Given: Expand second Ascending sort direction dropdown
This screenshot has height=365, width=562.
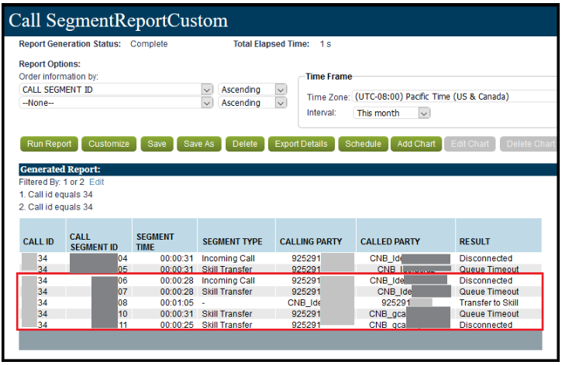Looking at the screenshot, I should (x=253, y=103).
